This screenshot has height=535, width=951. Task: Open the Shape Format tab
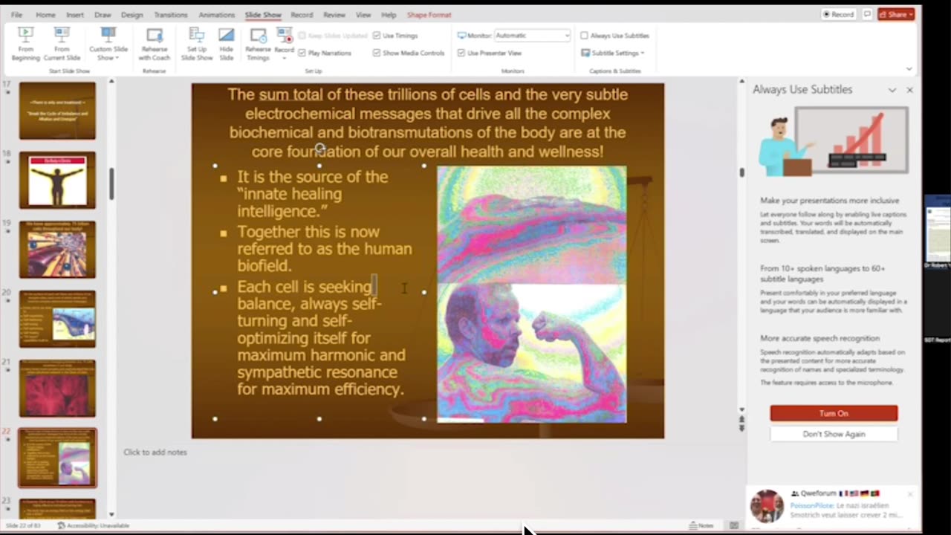pos(429,15)
